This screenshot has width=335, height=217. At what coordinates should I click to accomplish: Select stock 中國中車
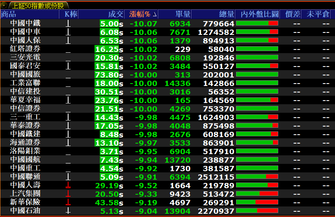click(x=25, y=32)
